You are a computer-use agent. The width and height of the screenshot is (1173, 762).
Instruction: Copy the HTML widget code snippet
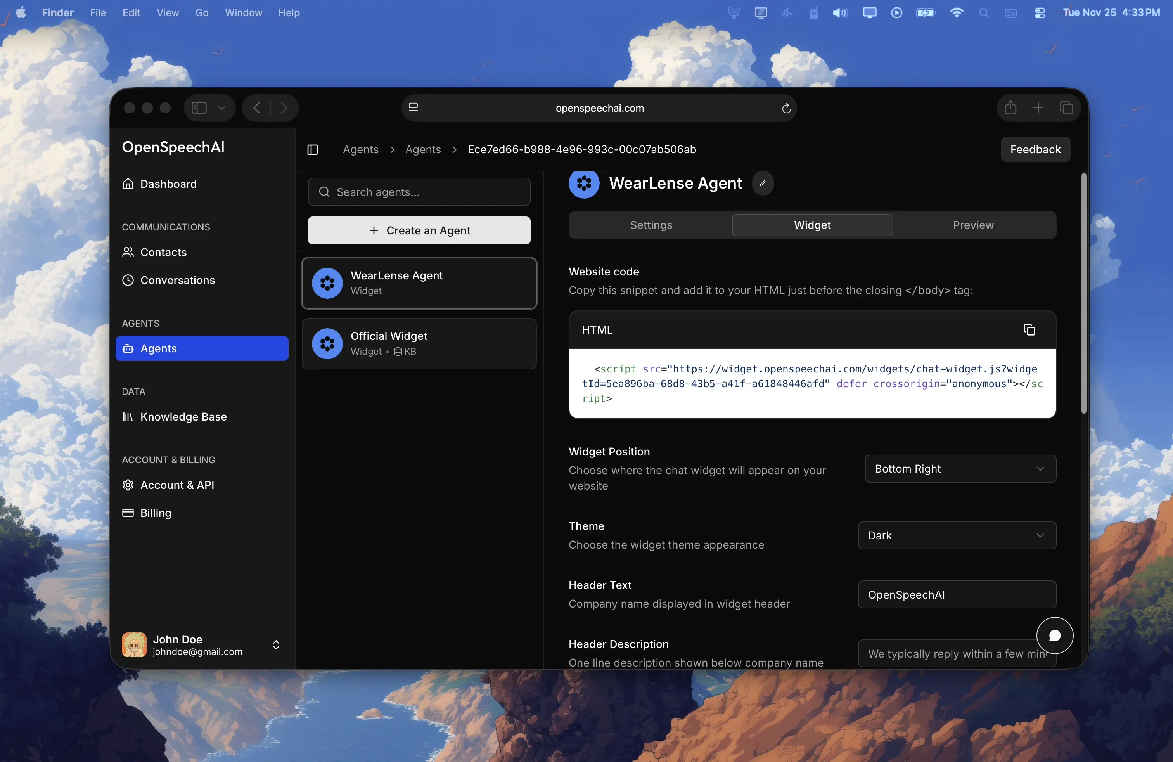point(1029,330)
